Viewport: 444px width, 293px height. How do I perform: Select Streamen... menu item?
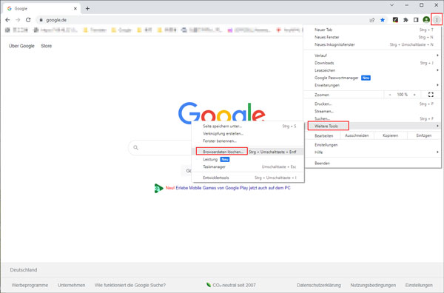373,111
